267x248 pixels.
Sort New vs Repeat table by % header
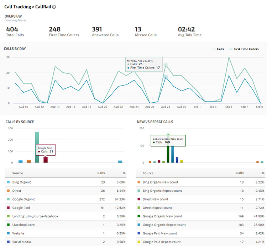point(261,173)
